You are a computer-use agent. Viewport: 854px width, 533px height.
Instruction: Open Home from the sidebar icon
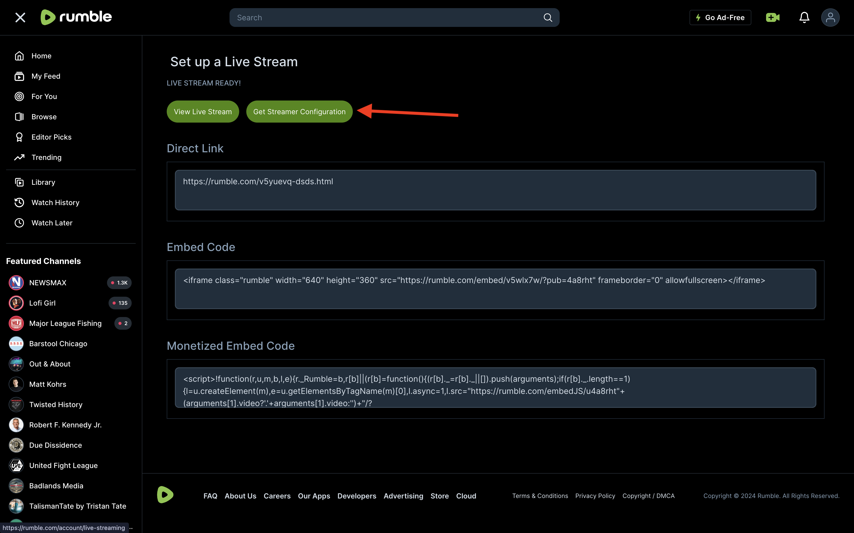click(x=19, y=55)
